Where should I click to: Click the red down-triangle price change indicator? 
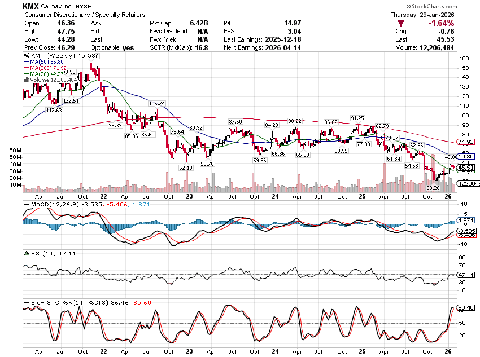(400, 23)
